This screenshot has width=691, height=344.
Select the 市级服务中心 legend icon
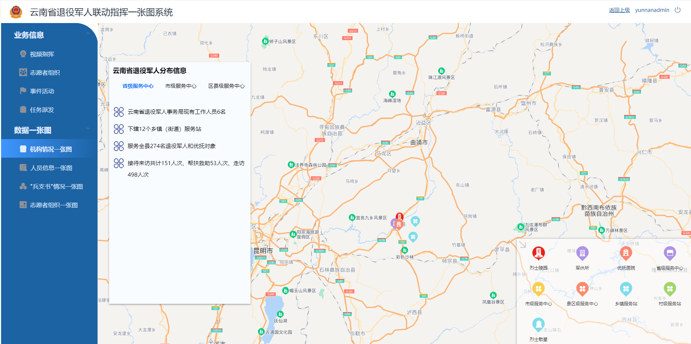point(538,289)
